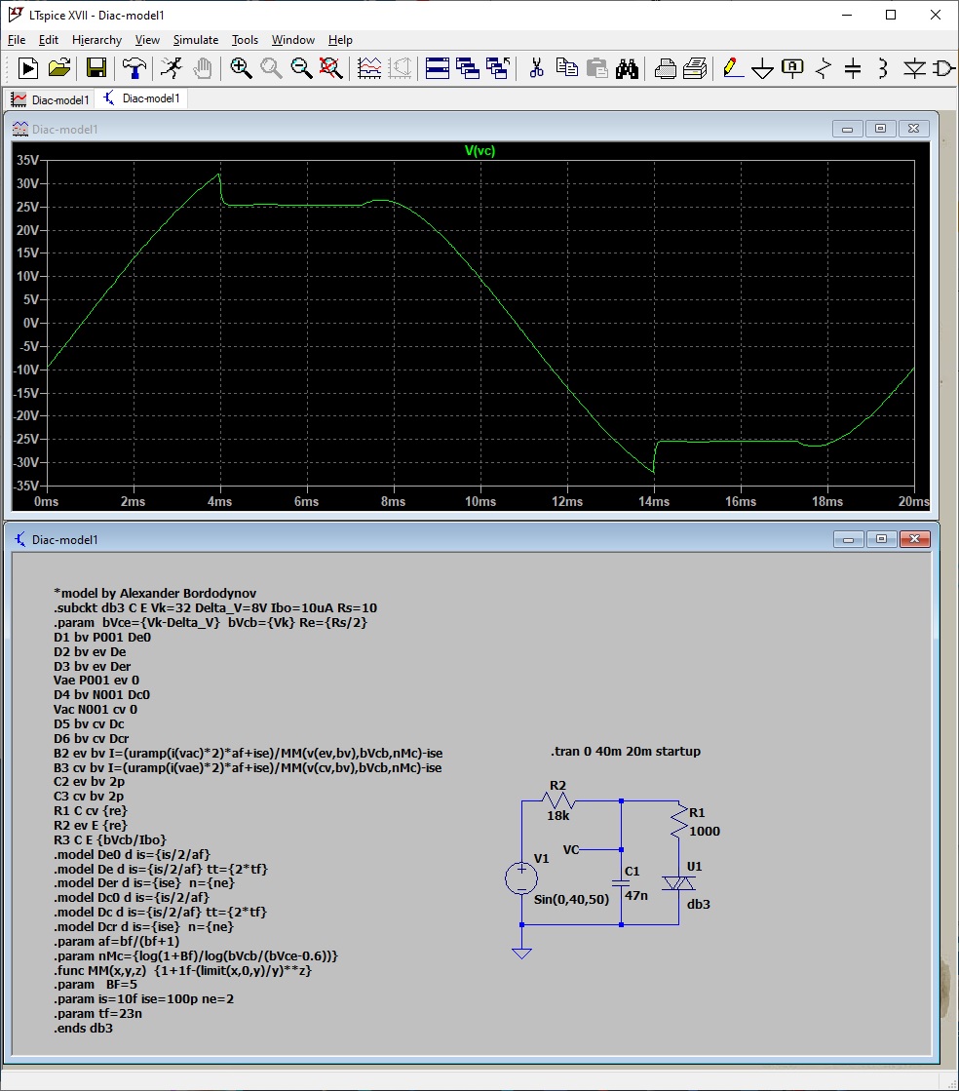This screenshot has width=959, height=1091.
Task: Place a Capacitor component
Action: pyautogui.click(x=854, y=68)
